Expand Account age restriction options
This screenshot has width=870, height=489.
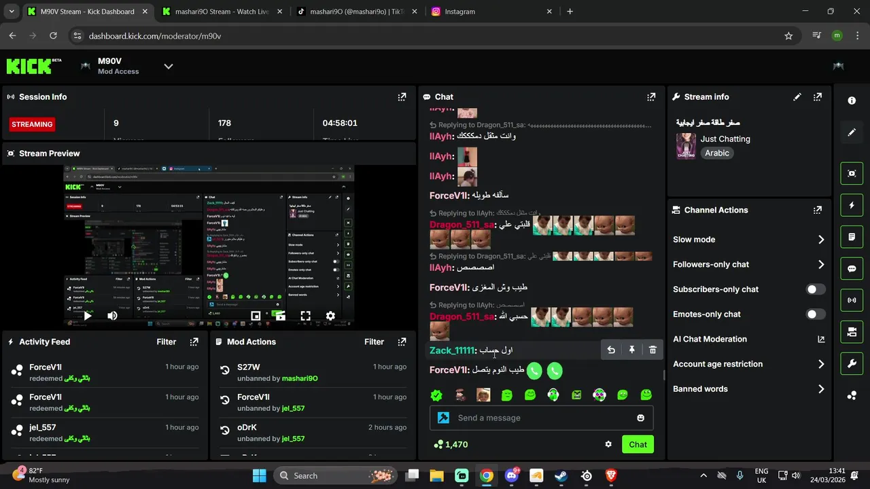coord(821,364)
